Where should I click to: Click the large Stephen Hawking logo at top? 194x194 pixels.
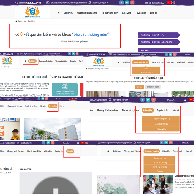(32, 12)
